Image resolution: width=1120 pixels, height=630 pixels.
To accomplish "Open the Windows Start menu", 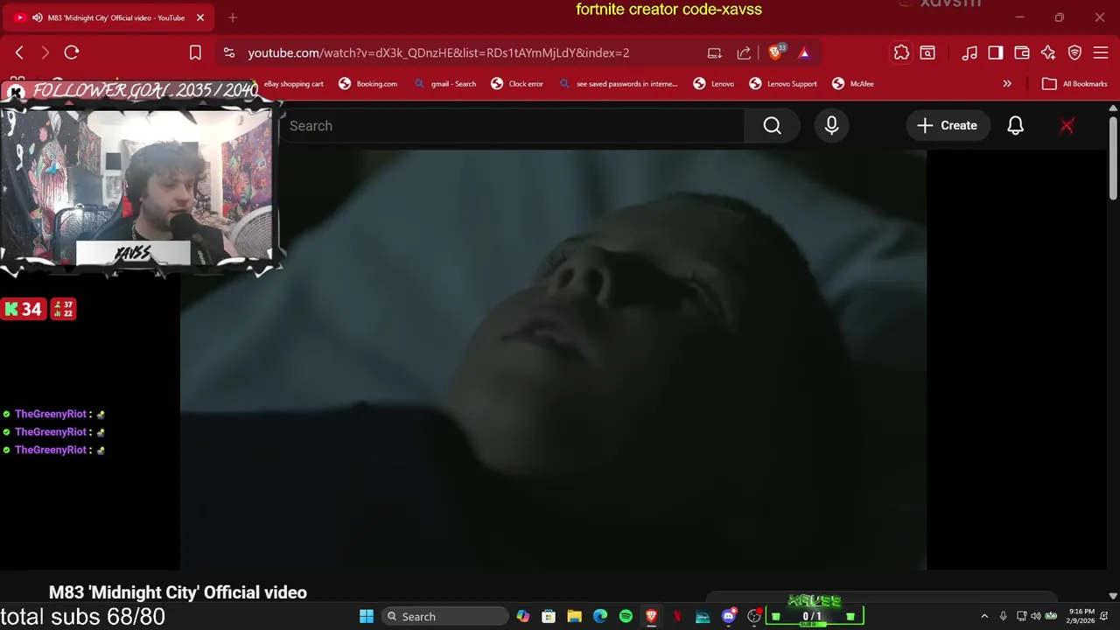I will click(366, 616).
